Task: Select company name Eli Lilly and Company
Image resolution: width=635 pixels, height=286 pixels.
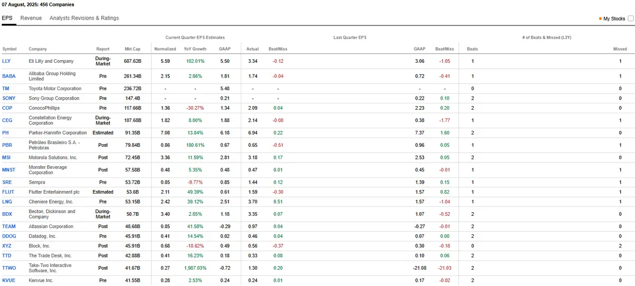Action: pos(51,61)
